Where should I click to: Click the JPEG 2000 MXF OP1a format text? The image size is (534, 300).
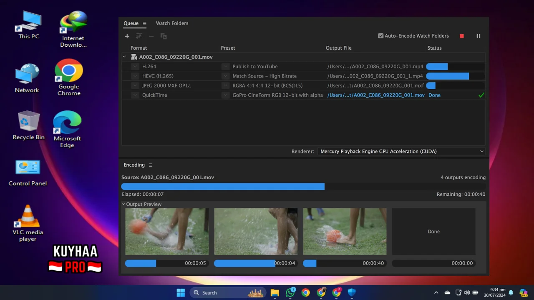[x=166, y=86]
